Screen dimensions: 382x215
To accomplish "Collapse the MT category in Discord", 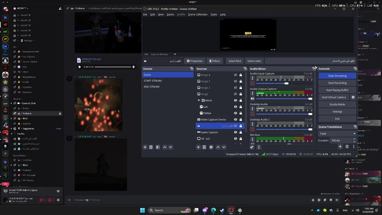I will pos(15,47).
